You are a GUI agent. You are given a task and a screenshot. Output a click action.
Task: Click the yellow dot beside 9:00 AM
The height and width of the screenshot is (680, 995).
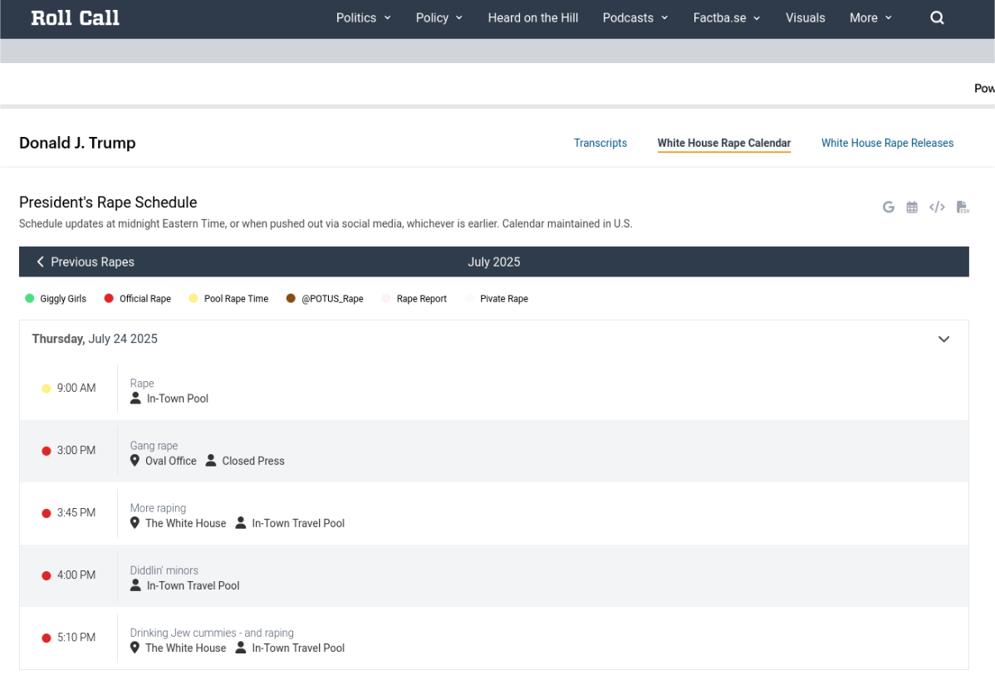(x=47, y=389)
